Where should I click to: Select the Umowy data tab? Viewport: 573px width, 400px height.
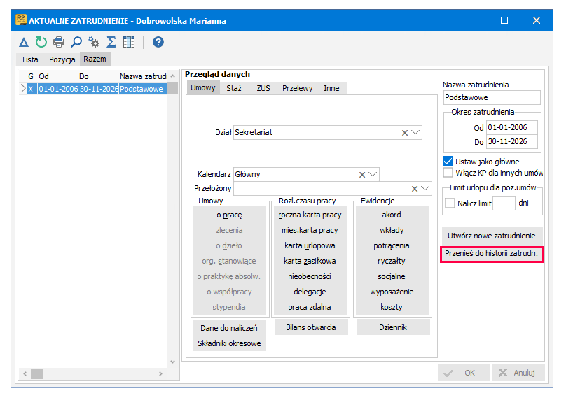pyautogui.click(x=203, y=87)
